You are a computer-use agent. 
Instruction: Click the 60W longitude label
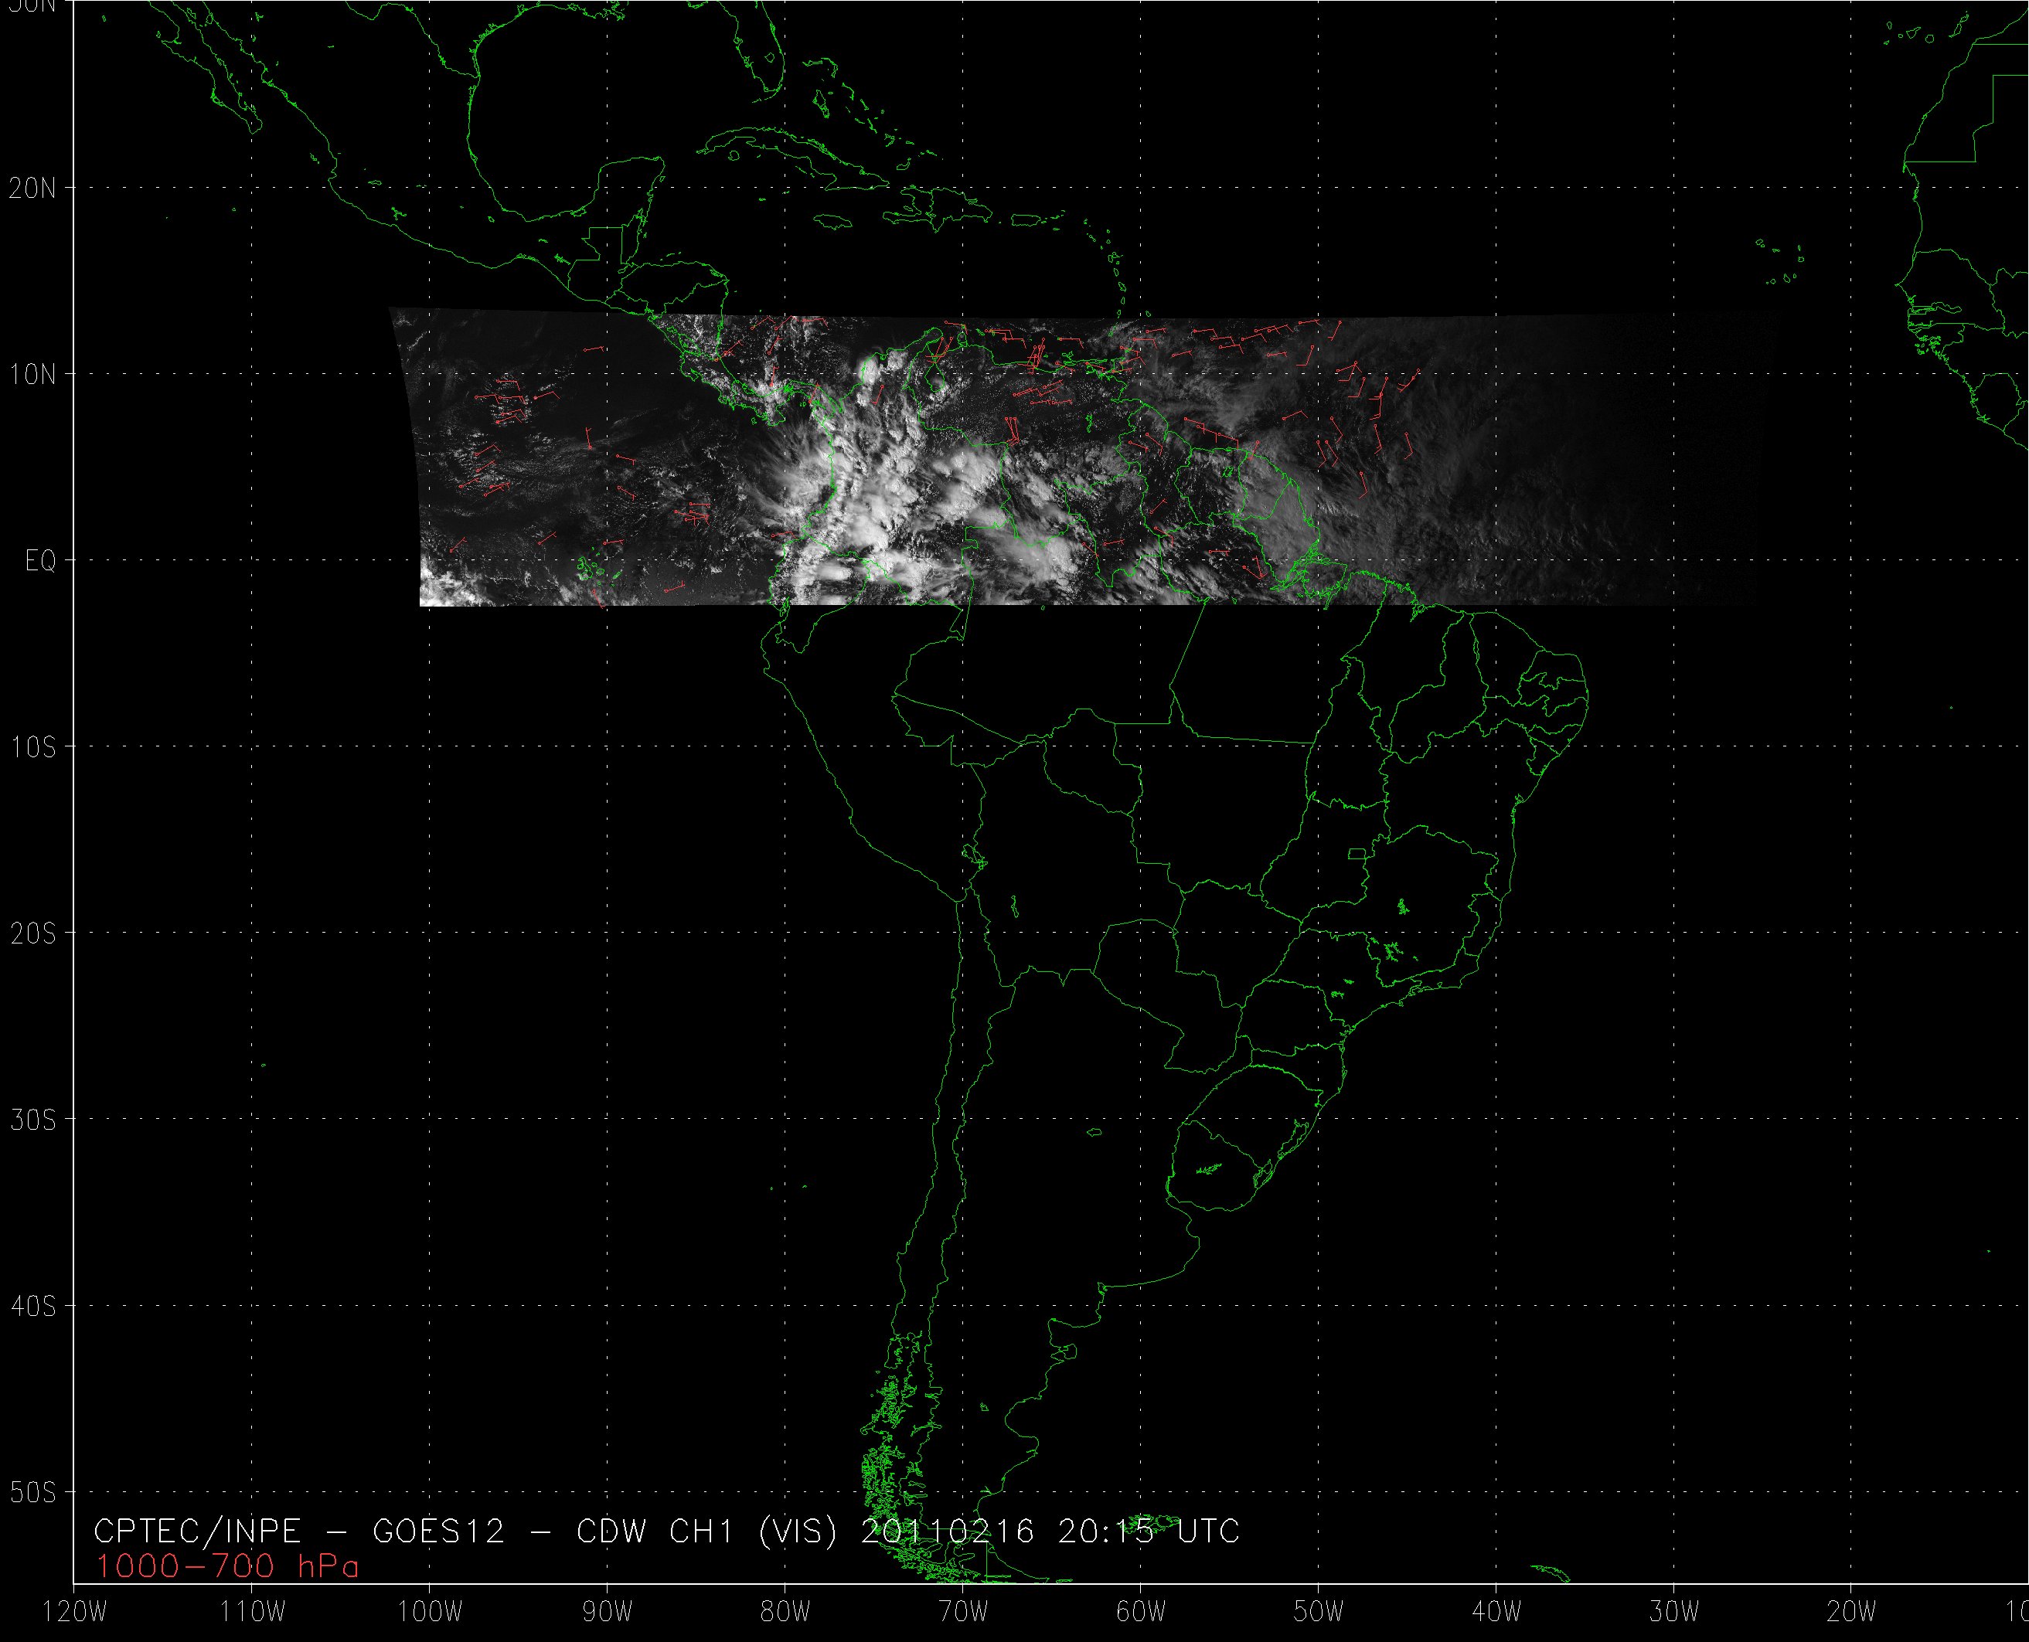click(x=1141, y=1613)
